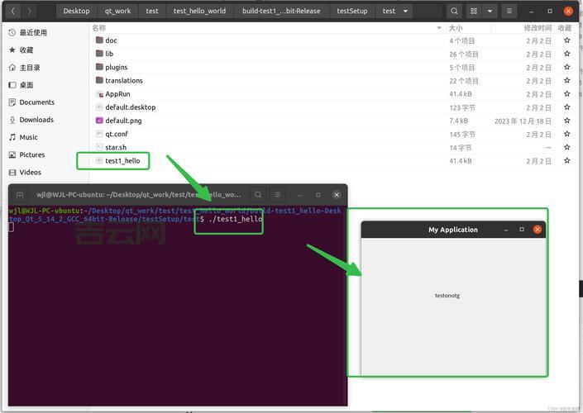The height and width of the screenshot is (413, 583).
Task: Select the qt_work path breadcrumb
Action: [x=117, y=12]
